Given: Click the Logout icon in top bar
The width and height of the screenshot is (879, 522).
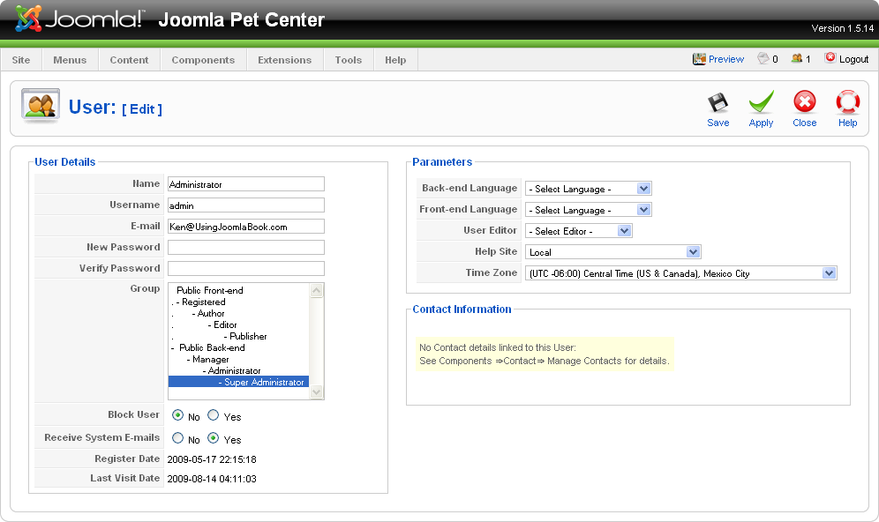Looking at the screenshot, I should point(830,57).
